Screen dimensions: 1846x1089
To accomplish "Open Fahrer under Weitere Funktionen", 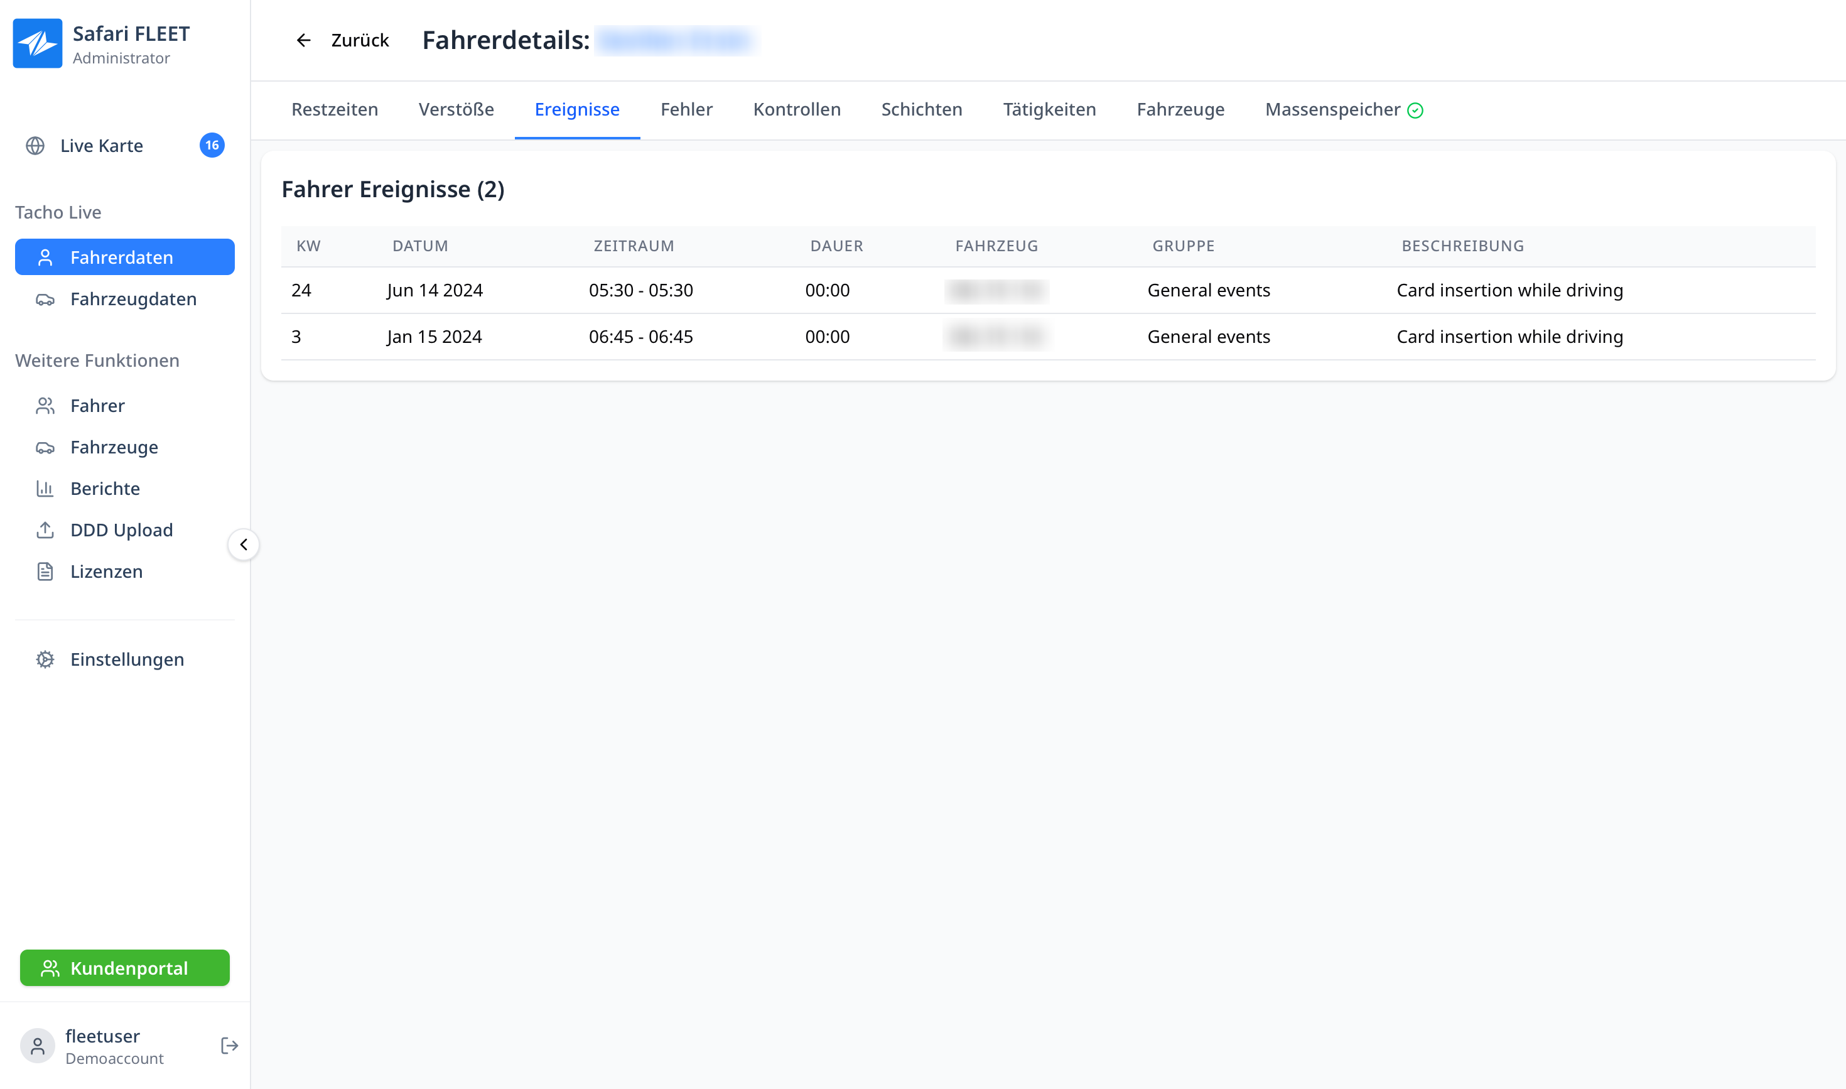I will pyautogui.click(x=97, y=405).
